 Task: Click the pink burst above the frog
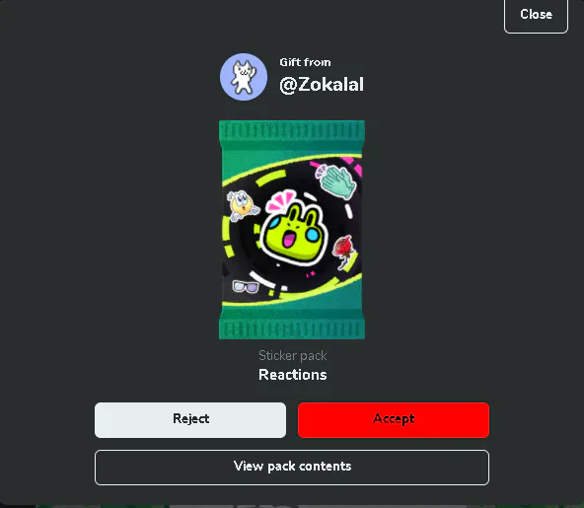pos(282,201)
